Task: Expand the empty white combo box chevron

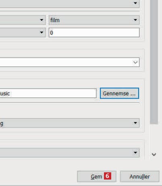Action: pos(135,62)
